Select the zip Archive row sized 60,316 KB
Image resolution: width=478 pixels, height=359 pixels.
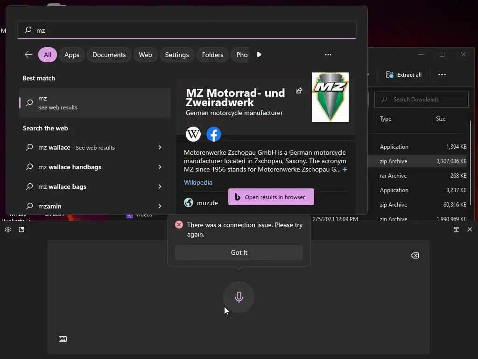[418, 205]
